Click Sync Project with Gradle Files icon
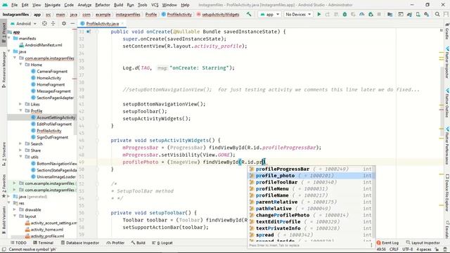The width and height of the screenshot is (450, 253). pyautogui.click(x=409, y=14)
